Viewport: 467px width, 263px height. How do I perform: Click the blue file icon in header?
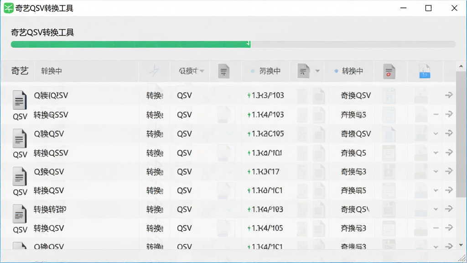point(425,71)
